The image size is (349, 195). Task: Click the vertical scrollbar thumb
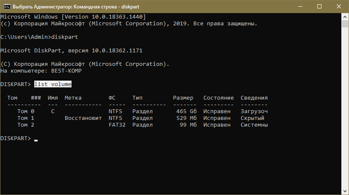(x=345, y=24)
